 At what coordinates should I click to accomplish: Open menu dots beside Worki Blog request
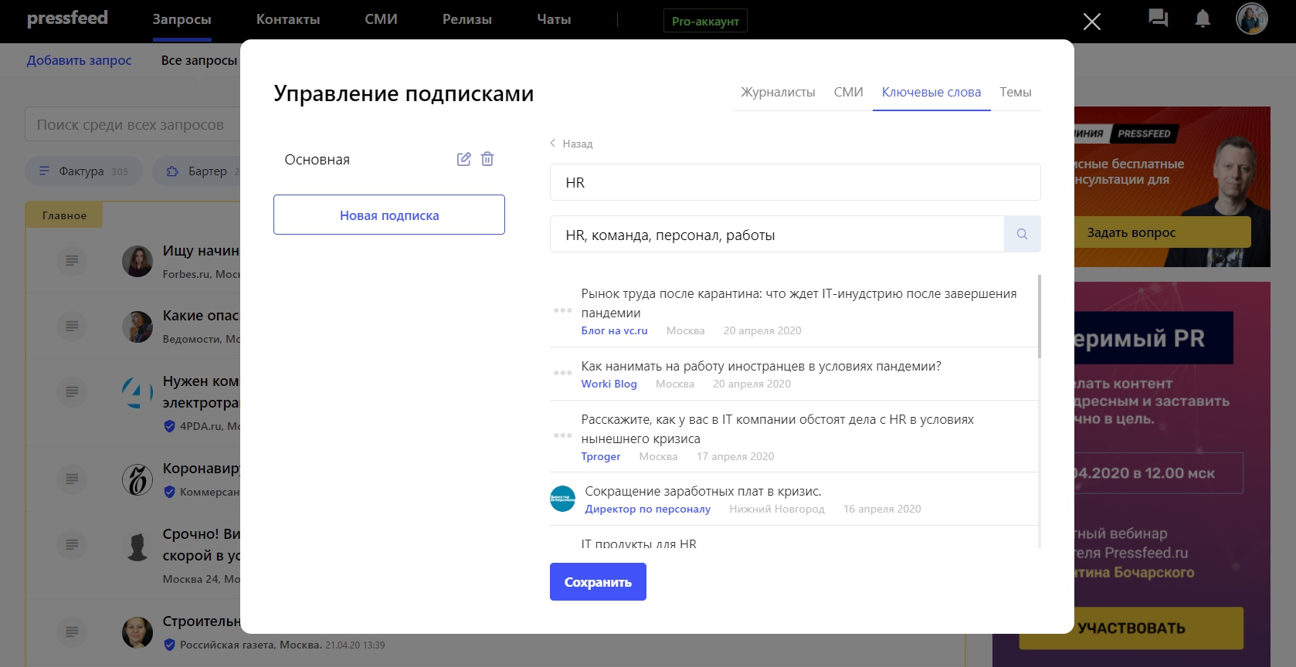tap(563, 373)
